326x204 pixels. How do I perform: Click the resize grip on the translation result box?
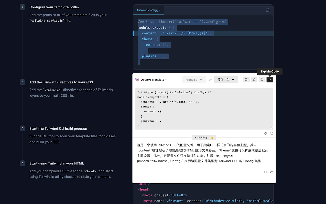coord(271,128)
